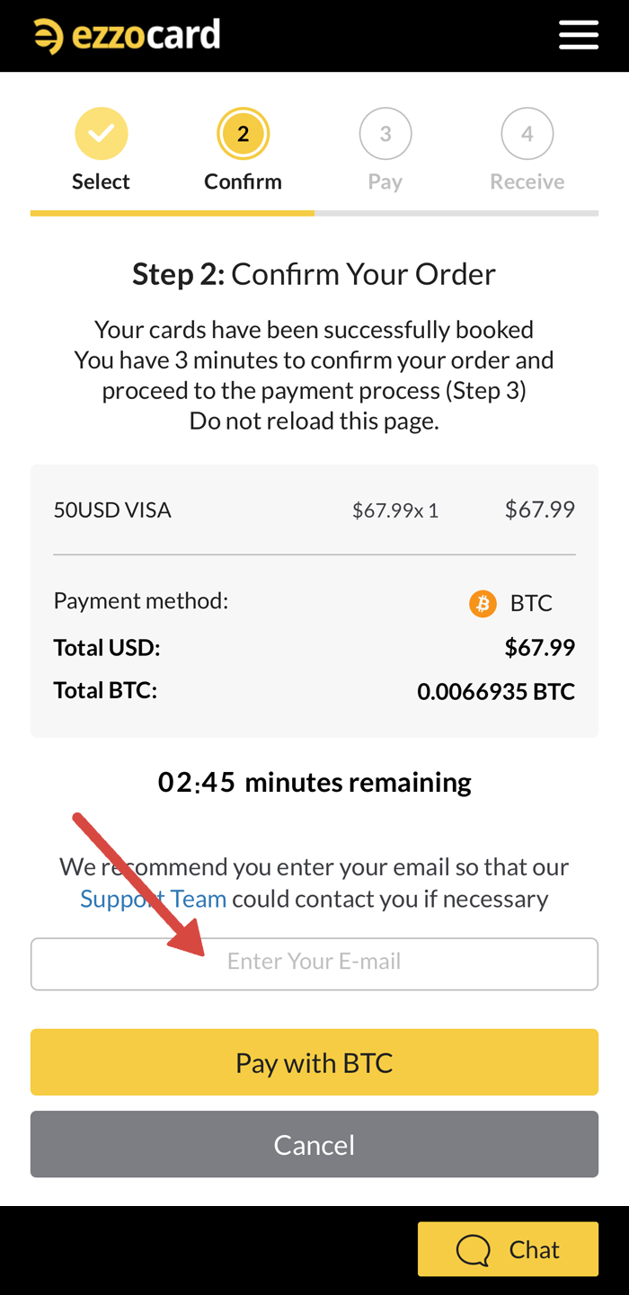The height and width of the screenshot is (1295, 629).
Task: Click the step progress bar
Action: pos(314,213)
